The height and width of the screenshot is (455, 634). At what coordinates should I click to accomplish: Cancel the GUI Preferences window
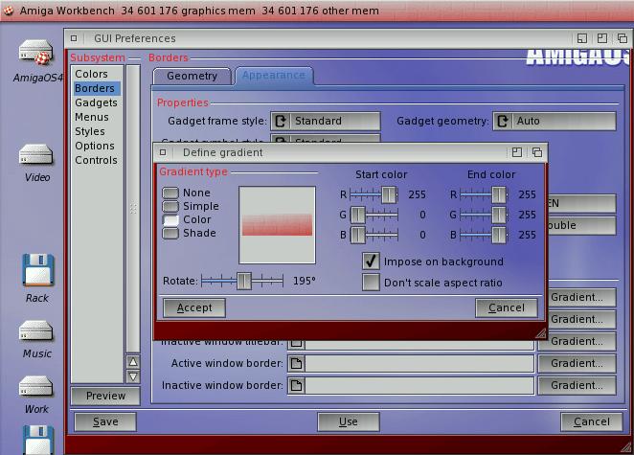coord(592,421)
